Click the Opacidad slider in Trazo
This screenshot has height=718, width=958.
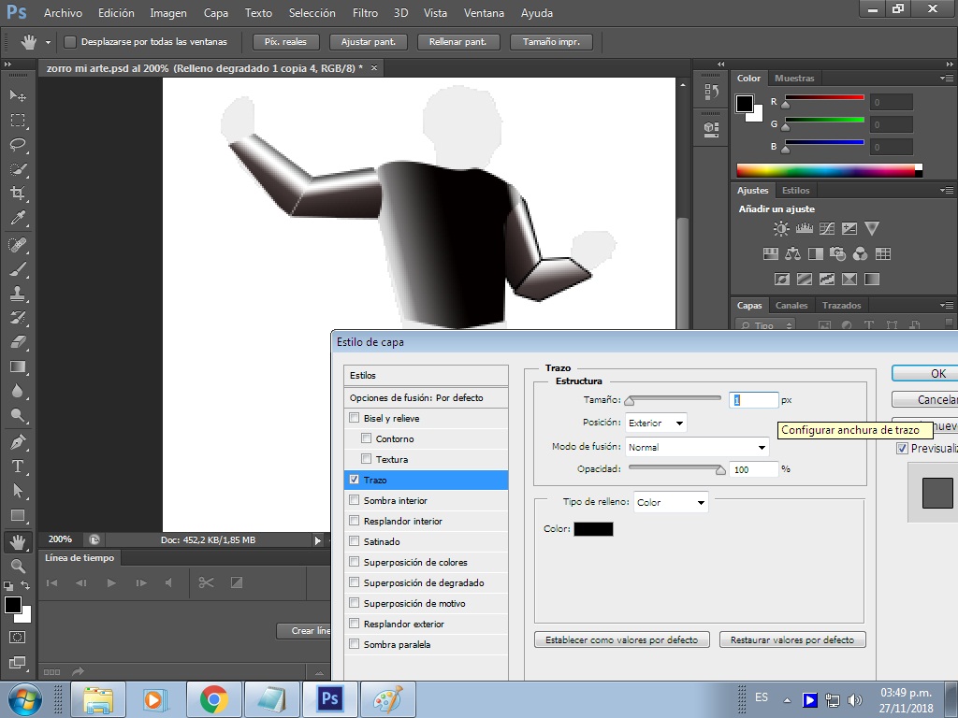tap(676, 469)
